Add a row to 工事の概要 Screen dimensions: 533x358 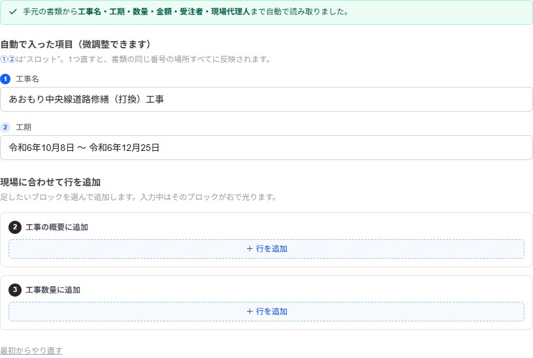[x=266, y=249]
